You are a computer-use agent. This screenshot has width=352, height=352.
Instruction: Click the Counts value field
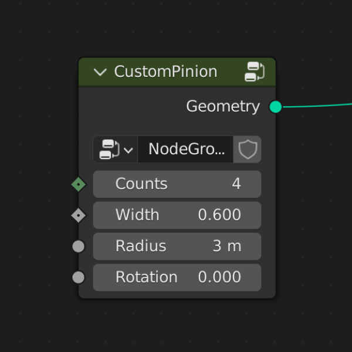click(x=177, y=184)
